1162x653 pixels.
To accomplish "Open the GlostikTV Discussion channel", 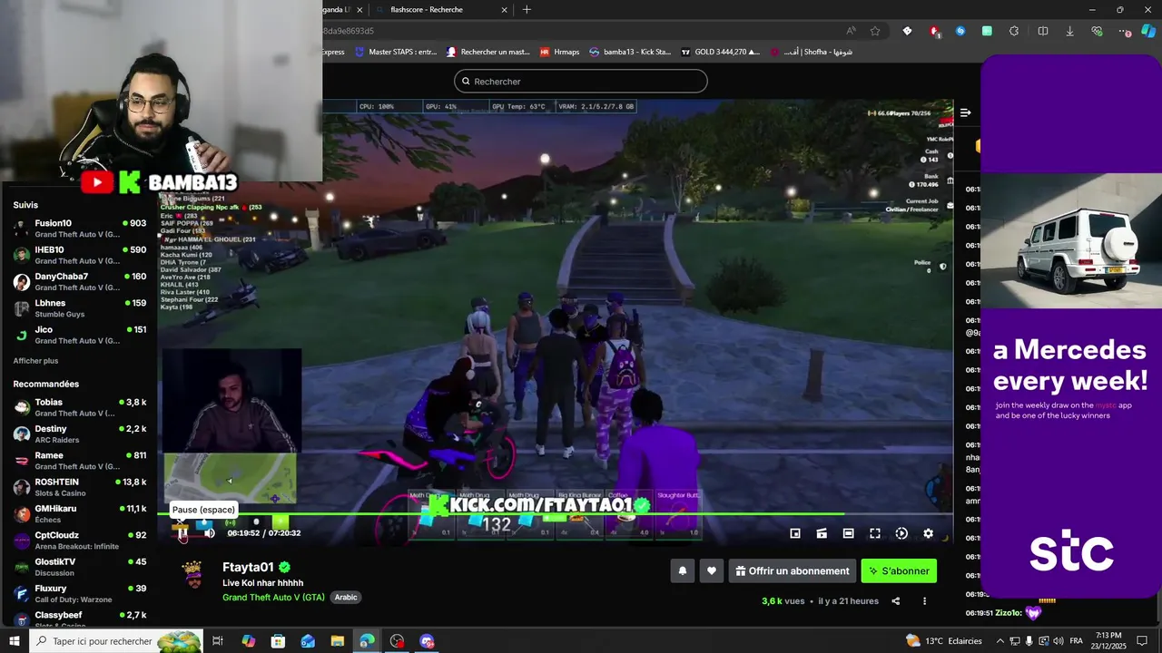I will [x=79, y=568].
